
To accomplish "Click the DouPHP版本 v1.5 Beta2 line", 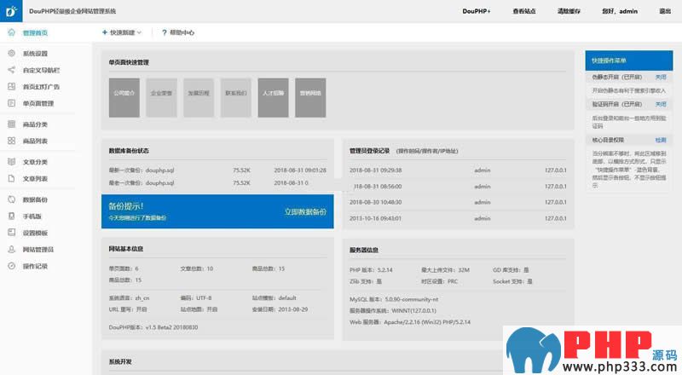I will point(153,327).
